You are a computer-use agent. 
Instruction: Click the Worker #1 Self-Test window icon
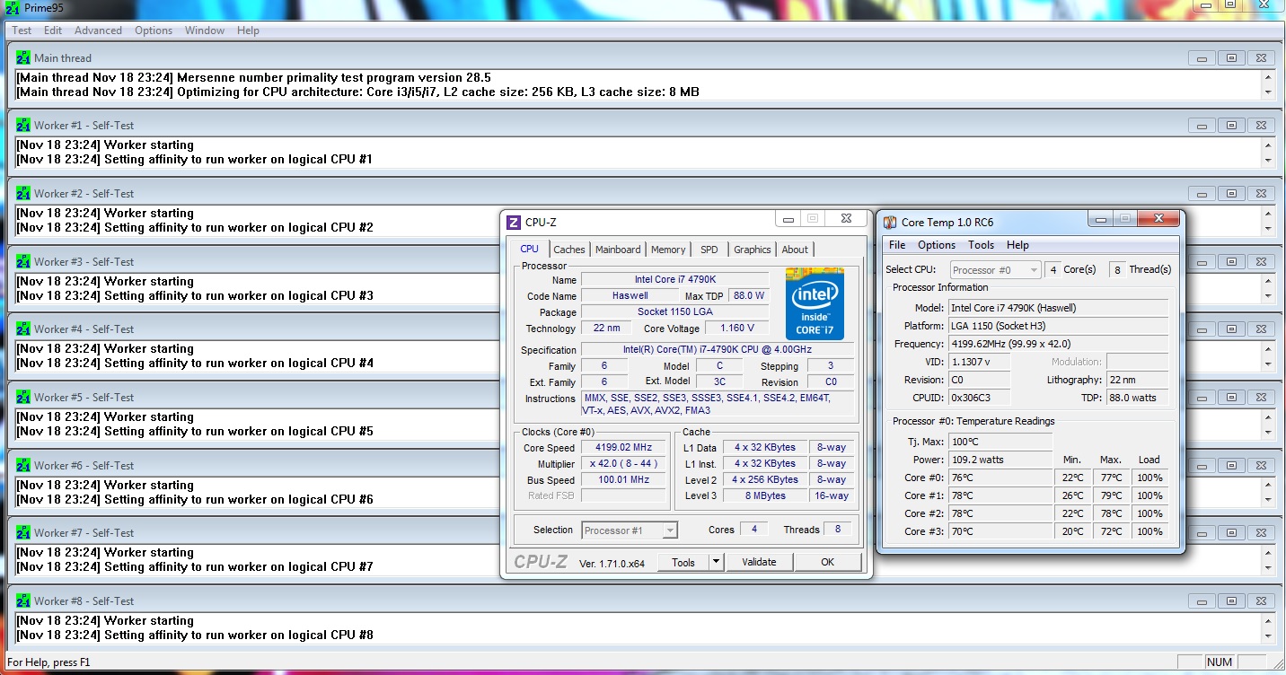point(23,125)
